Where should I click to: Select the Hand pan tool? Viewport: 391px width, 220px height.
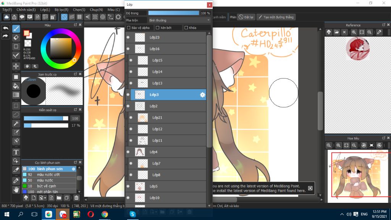click(16, 190)
